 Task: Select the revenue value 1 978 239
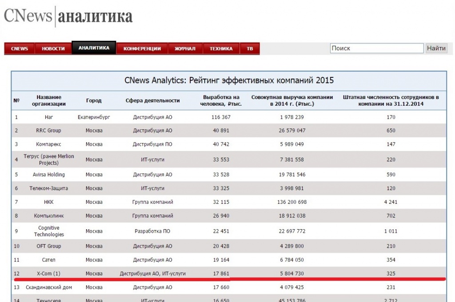(292, 117)
